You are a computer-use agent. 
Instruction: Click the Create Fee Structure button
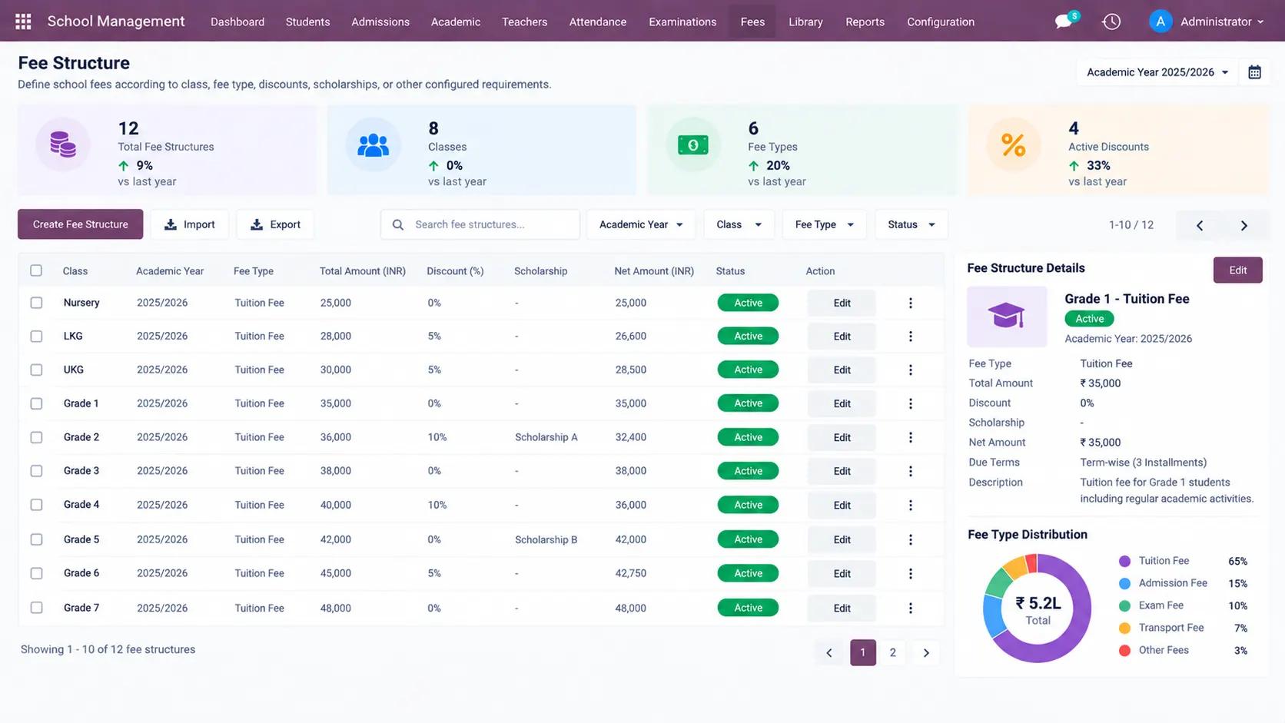pos(81,224)
